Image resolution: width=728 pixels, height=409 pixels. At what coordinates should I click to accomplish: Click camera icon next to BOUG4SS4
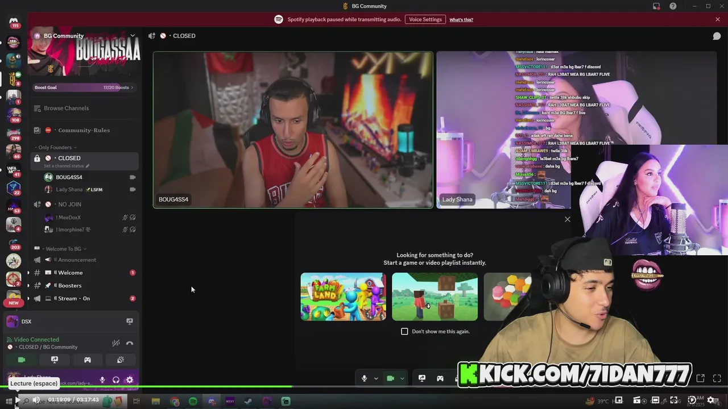tap(133, 177)
